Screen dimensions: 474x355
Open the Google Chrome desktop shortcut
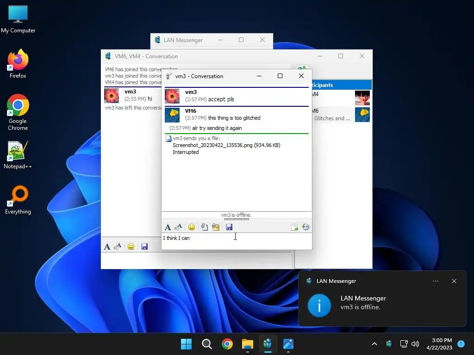[18, 112]
